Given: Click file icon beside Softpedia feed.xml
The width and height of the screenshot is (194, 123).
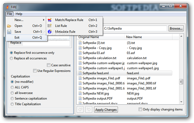Looking at the screenshot, I should click(x=80, y=73).
